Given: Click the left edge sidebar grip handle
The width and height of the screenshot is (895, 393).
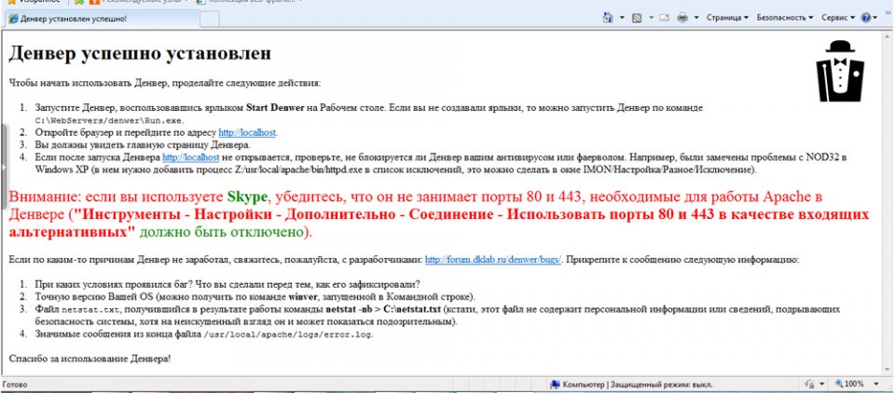Looking at the screenshot, I should pyautogui.click(x=3, y=167).
